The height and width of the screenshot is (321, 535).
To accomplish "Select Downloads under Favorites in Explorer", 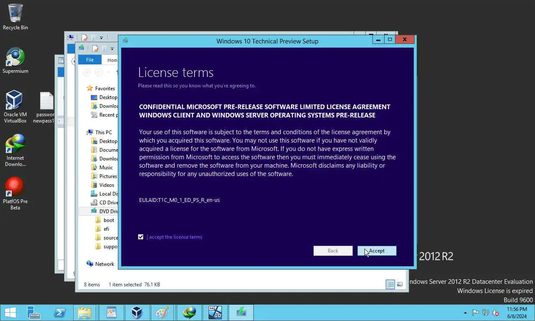I will [109, 106].
